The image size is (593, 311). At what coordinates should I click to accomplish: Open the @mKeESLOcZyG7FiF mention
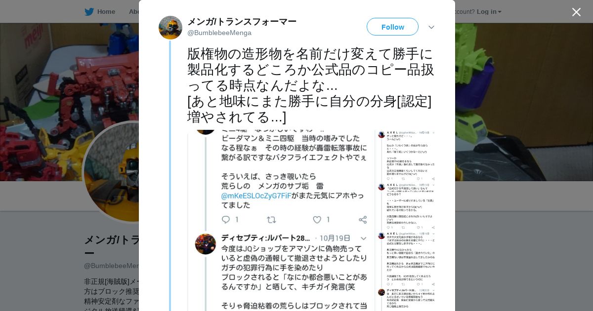coord(256,195)
